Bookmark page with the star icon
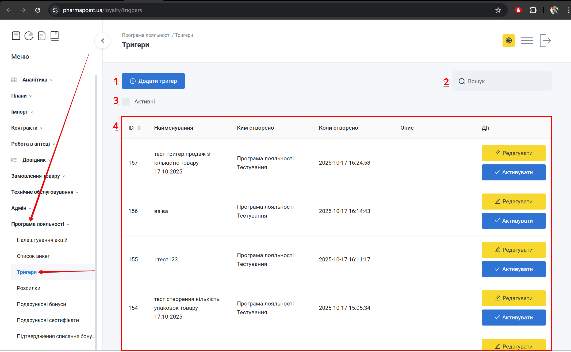 coord(498,10)
